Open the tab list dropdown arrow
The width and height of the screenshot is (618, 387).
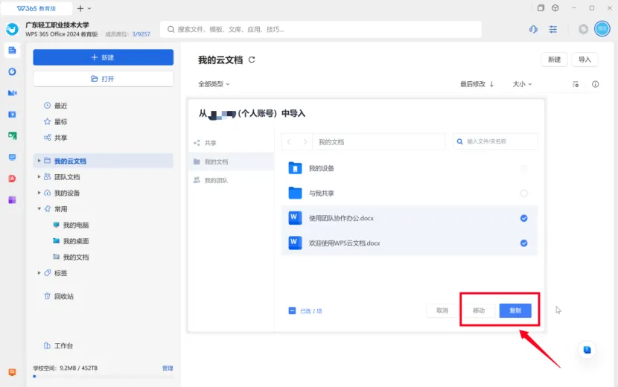pyautogui.click(x=89, y=8)
